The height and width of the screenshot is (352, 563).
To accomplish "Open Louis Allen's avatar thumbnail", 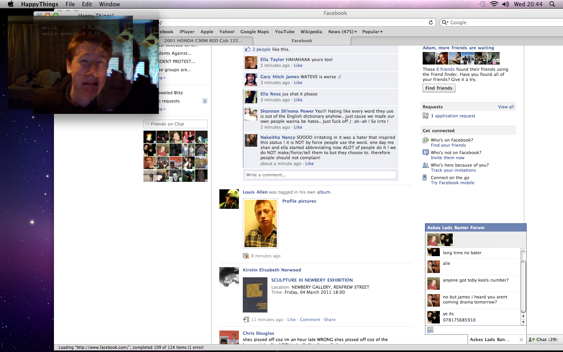I will coord(229,199).
